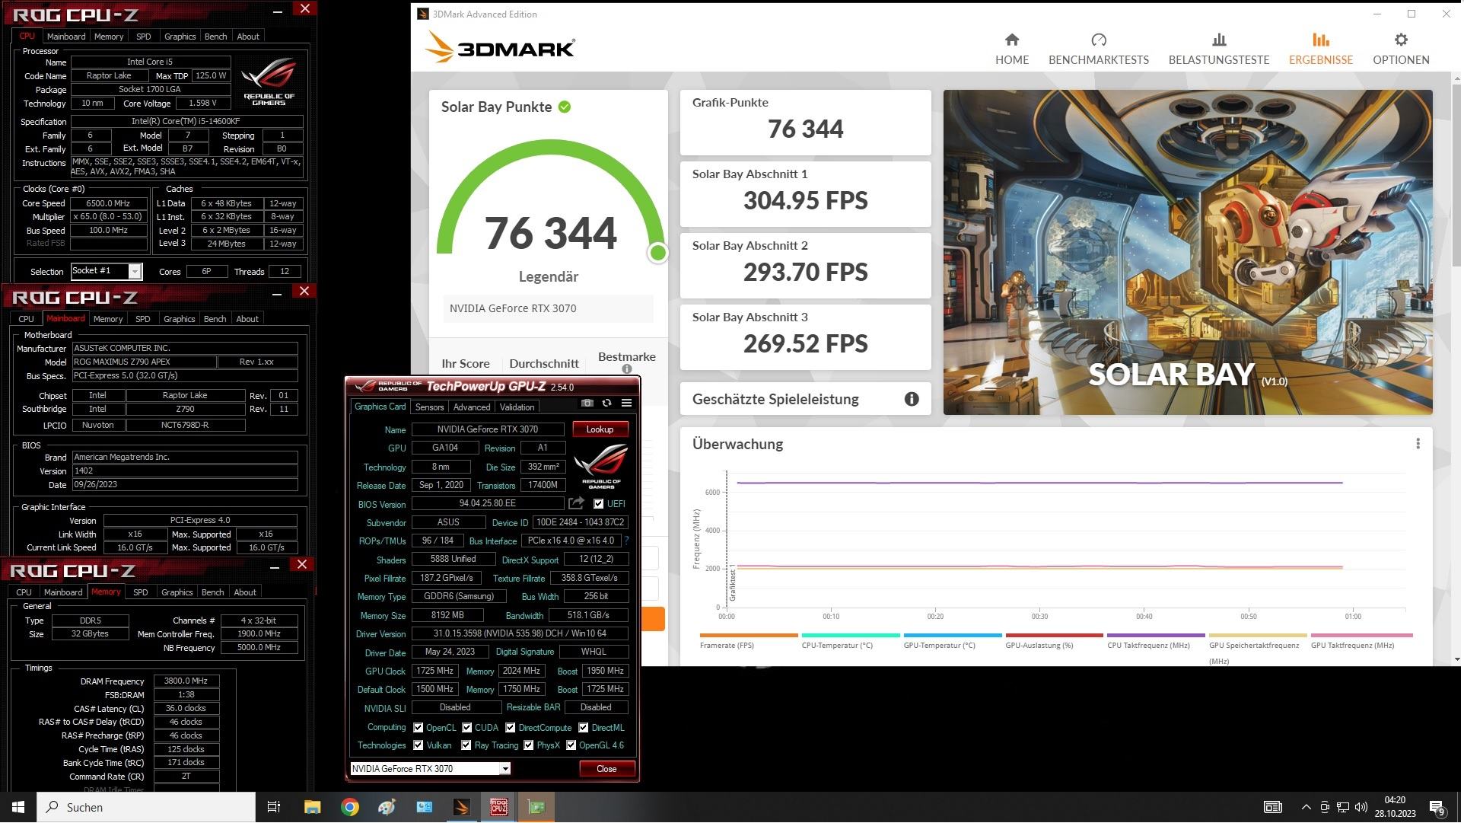The height and width of the screenshot is (823, 1464).
Task: Open Windows Start menu
Action: point(18,808)
